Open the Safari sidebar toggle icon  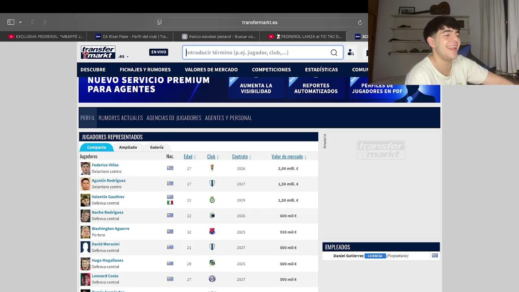click(x=11, y=22)
